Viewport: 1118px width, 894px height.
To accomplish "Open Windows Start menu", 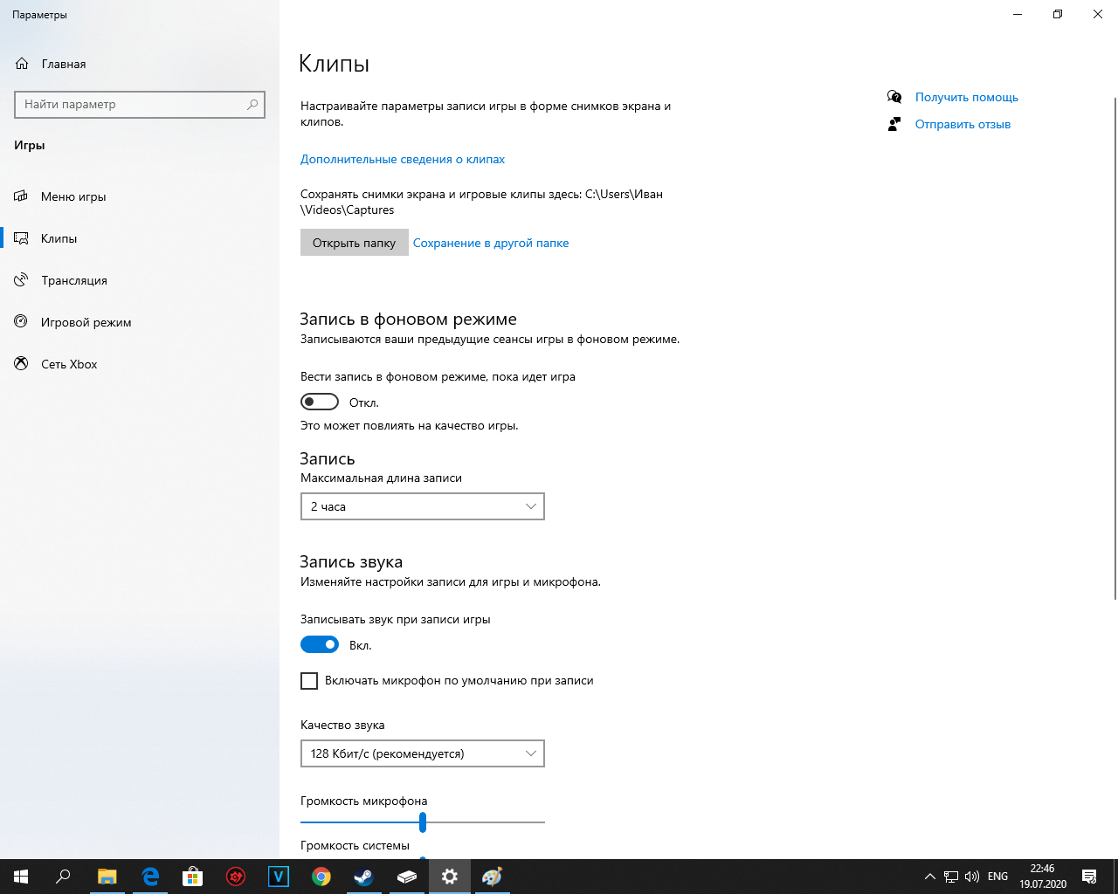I will click(21, 877).
